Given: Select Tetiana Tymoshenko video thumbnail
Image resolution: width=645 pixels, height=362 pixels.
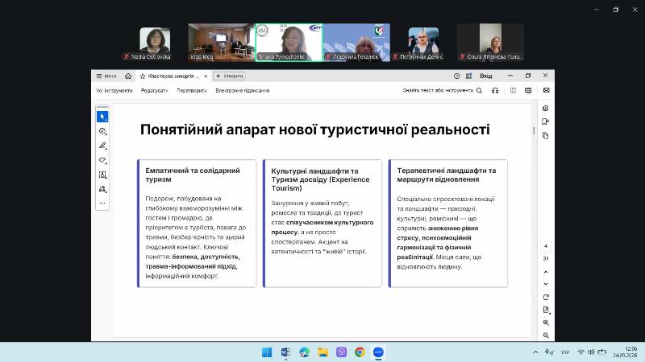Looking at the screenshot, I should click(x=289, y=43).
